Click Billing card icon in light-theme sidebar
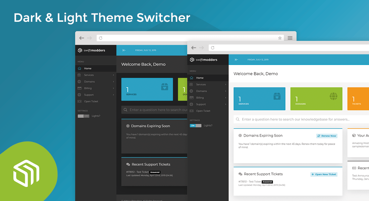The image size is (369, 201). (192, 97)
